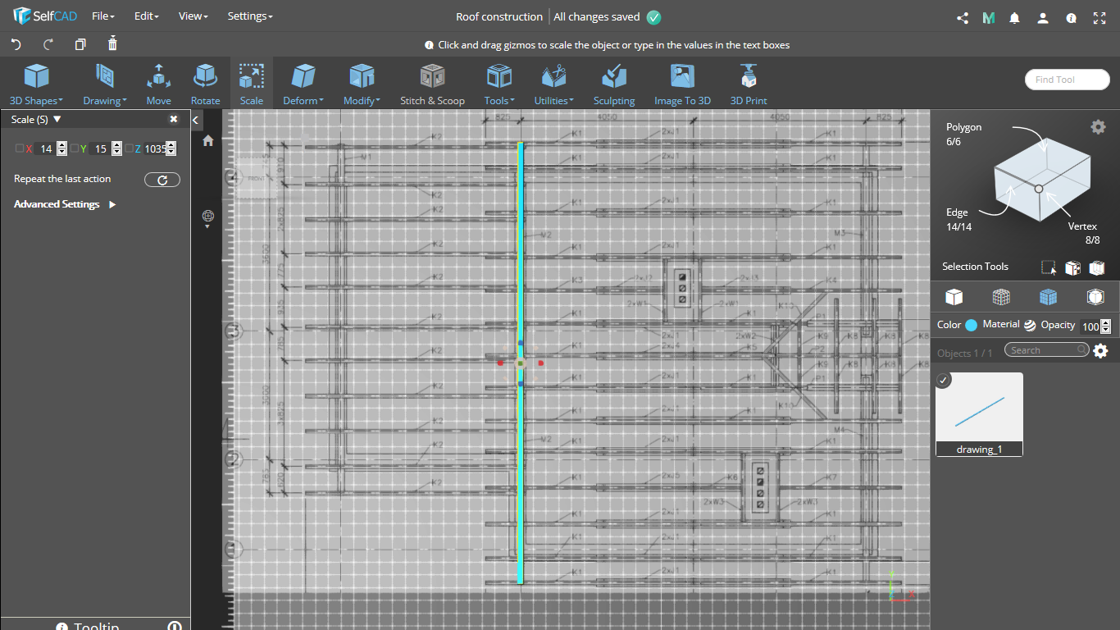The image size is (1120, 630).
Task: Open the File menu
Action: 103,16
